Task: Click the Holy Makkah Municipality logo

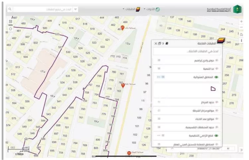Action: point(224,9)
